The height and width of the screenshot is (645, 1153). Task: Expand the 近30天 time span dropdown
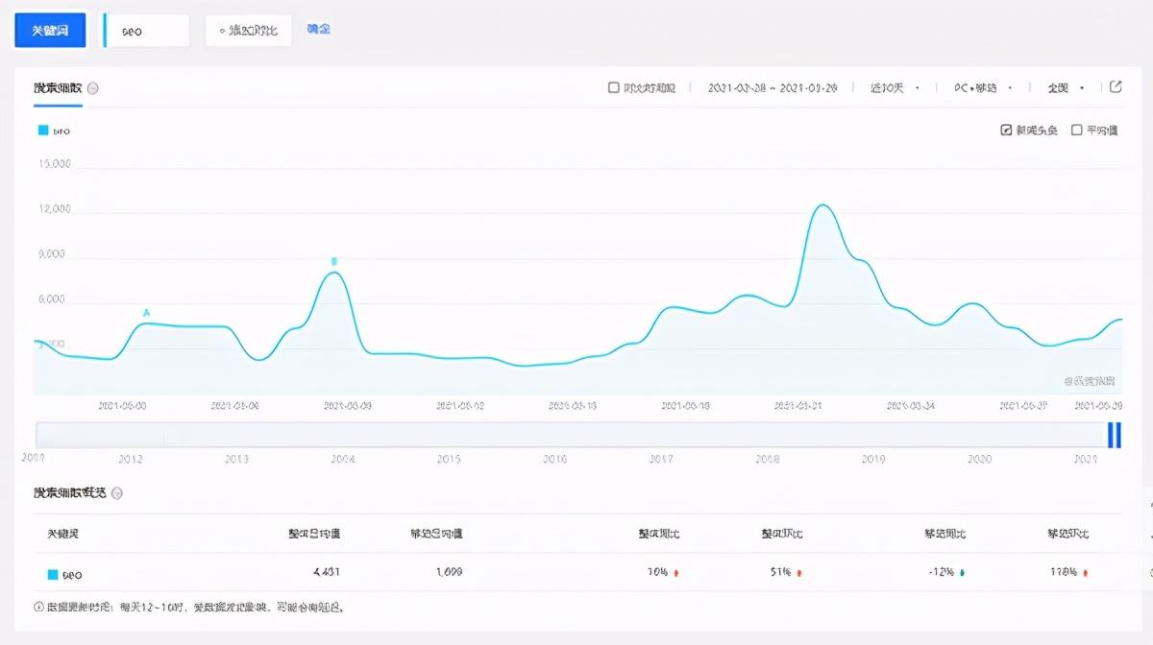tap(895, 87)
